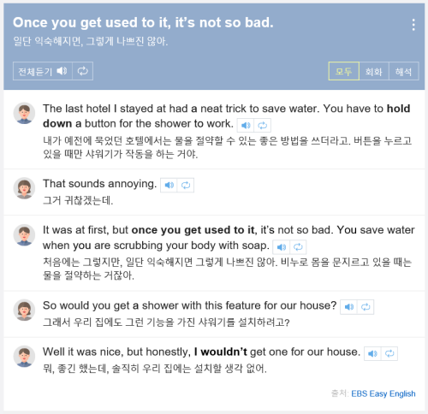
Task: Switch to the 회화 tab
Action: click(374, 71)
